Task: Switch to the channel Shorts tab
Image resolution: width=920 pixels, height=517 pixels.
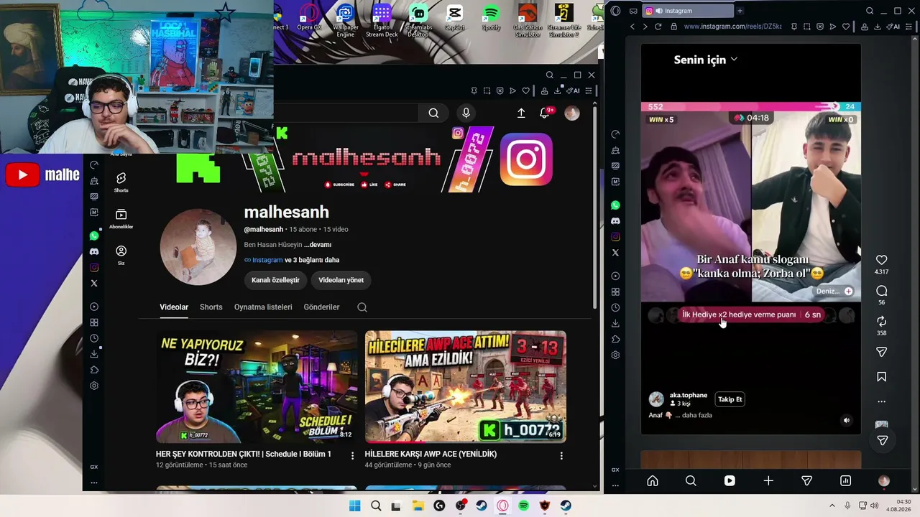Action: (211, 307)
